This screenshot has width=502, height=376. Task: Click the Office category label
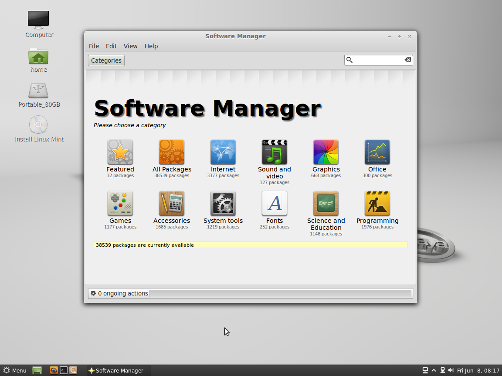(x=377, y=169)
